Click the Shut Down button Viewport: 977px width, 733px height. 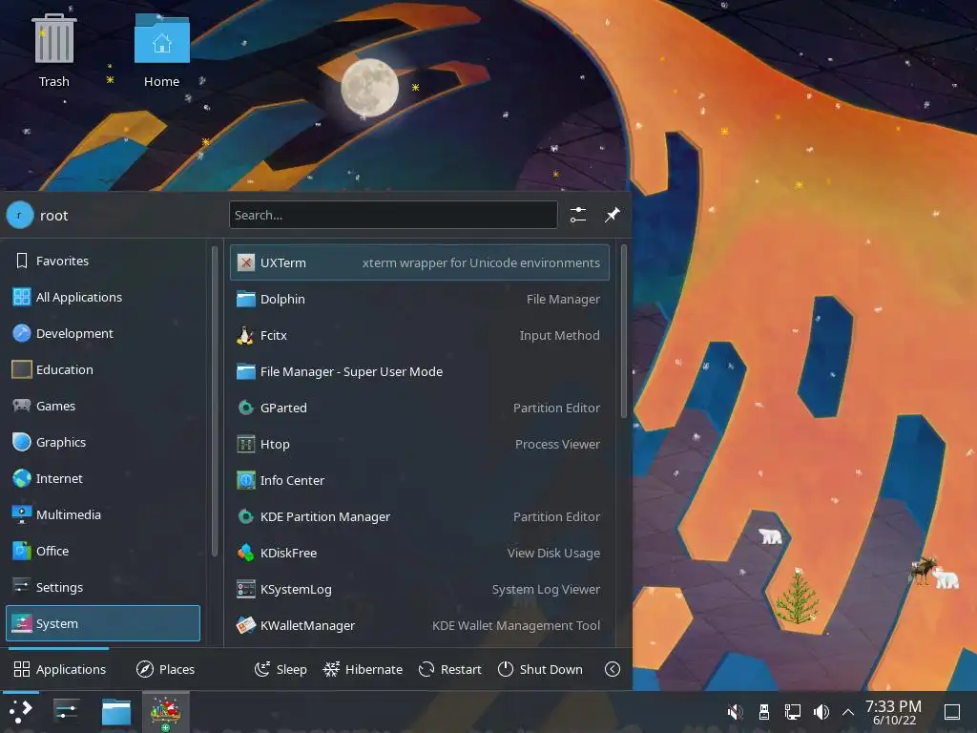coord(540,669)
